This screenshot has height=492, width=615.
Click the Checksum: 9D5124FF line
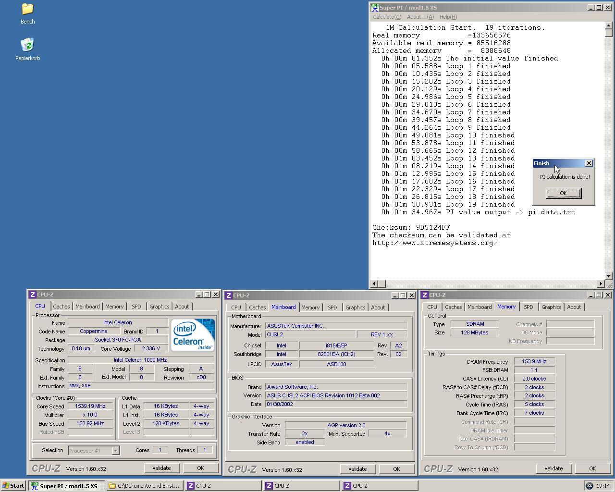pyautogui.click(x=411, y=227)
